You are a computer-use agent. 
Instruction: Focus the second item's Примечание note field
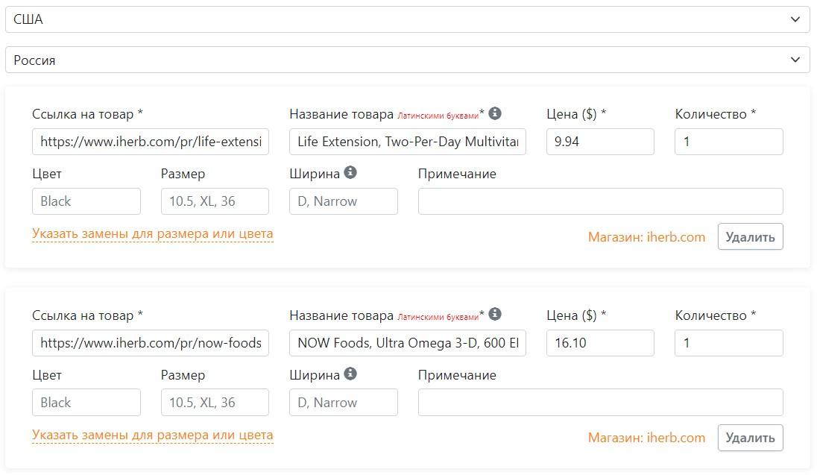(600, 403)
